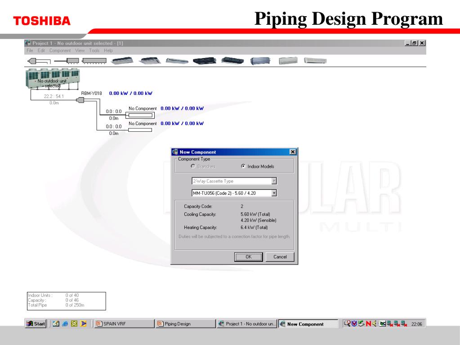This screenshot has width=460, height=345.
Task: Choose the thin flat ceiling unit toolbar icon
Action: 177,61
